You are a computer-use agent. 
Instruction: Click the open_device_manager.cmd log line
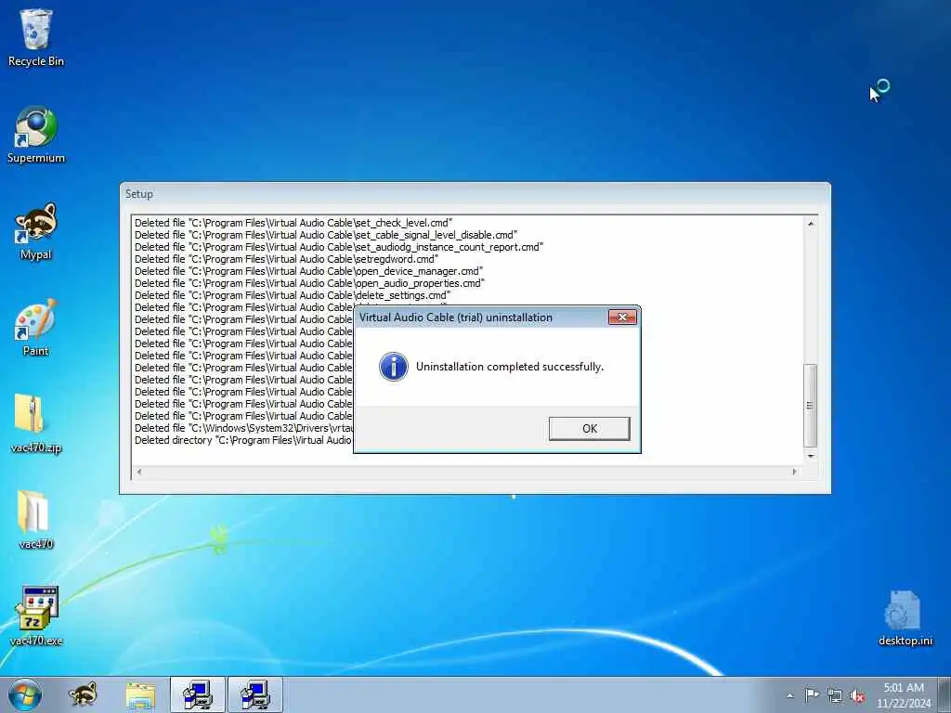308,271
